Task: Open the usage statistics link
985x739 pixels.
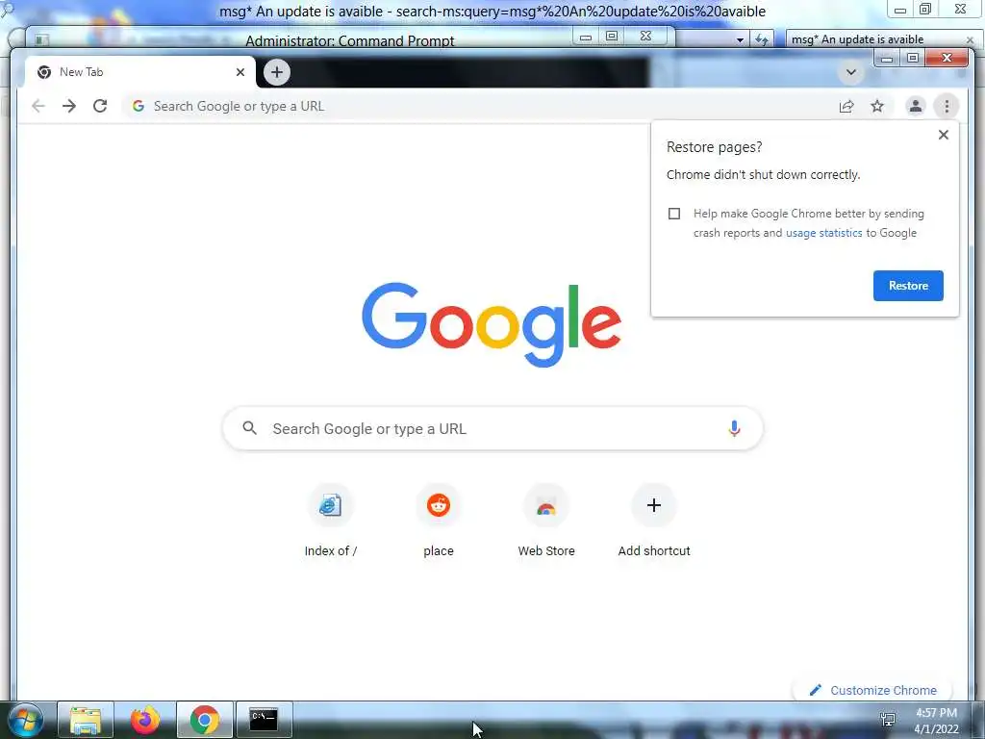Action: click(x=823, y=233)
